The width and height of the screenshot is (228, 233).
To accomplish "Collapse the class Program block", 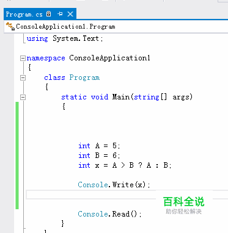I will (23, 77).
